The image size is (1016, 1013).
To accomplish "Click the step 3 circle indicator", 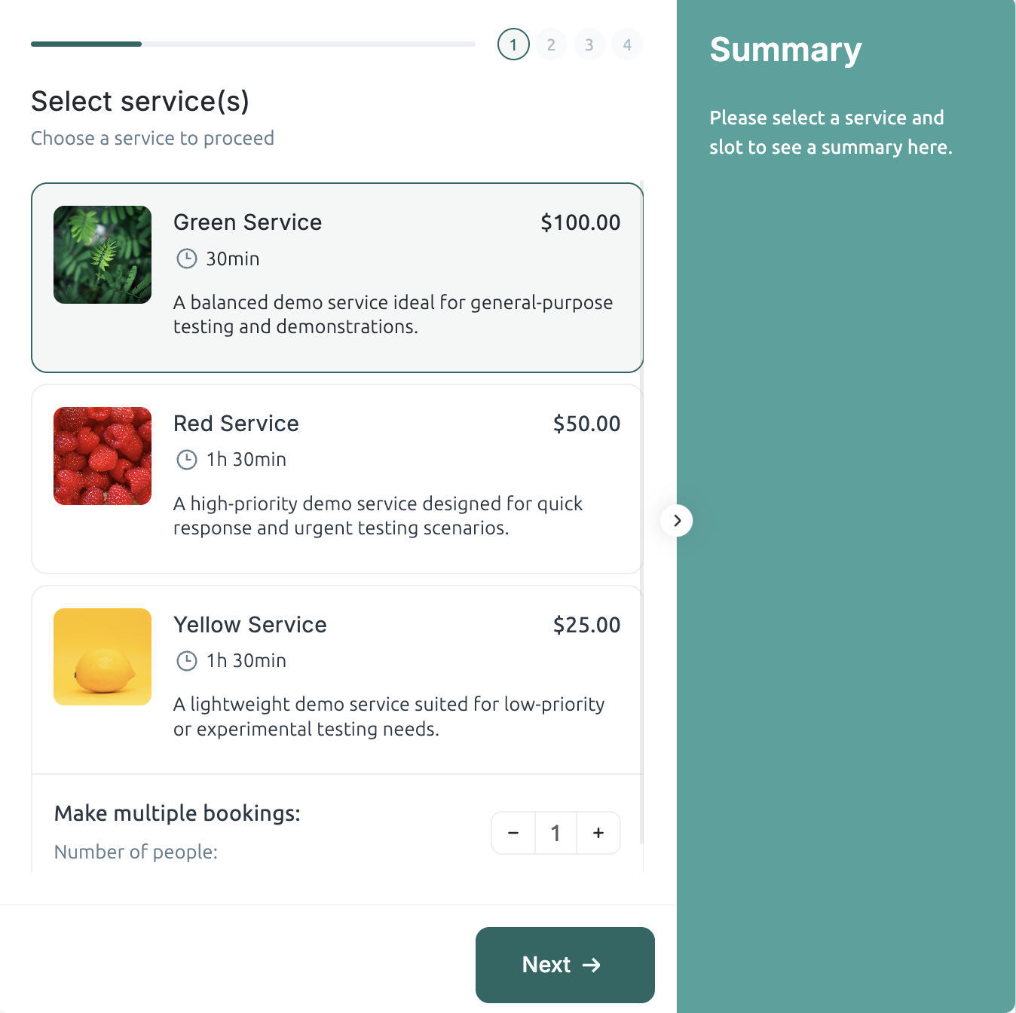I will click(589, 44).
